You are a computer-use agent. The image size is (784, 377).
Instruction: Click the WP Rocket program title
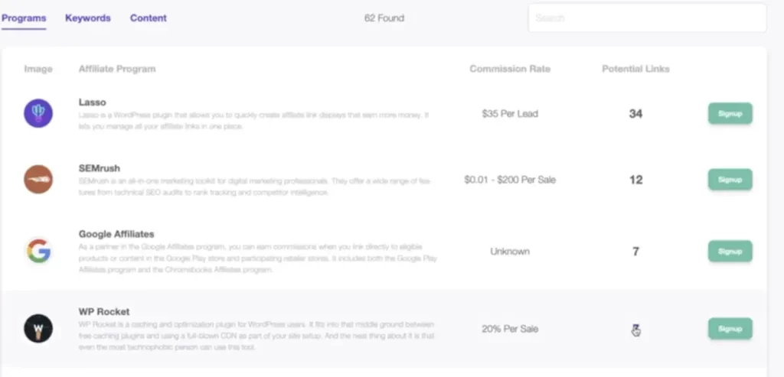coord(104,312)
